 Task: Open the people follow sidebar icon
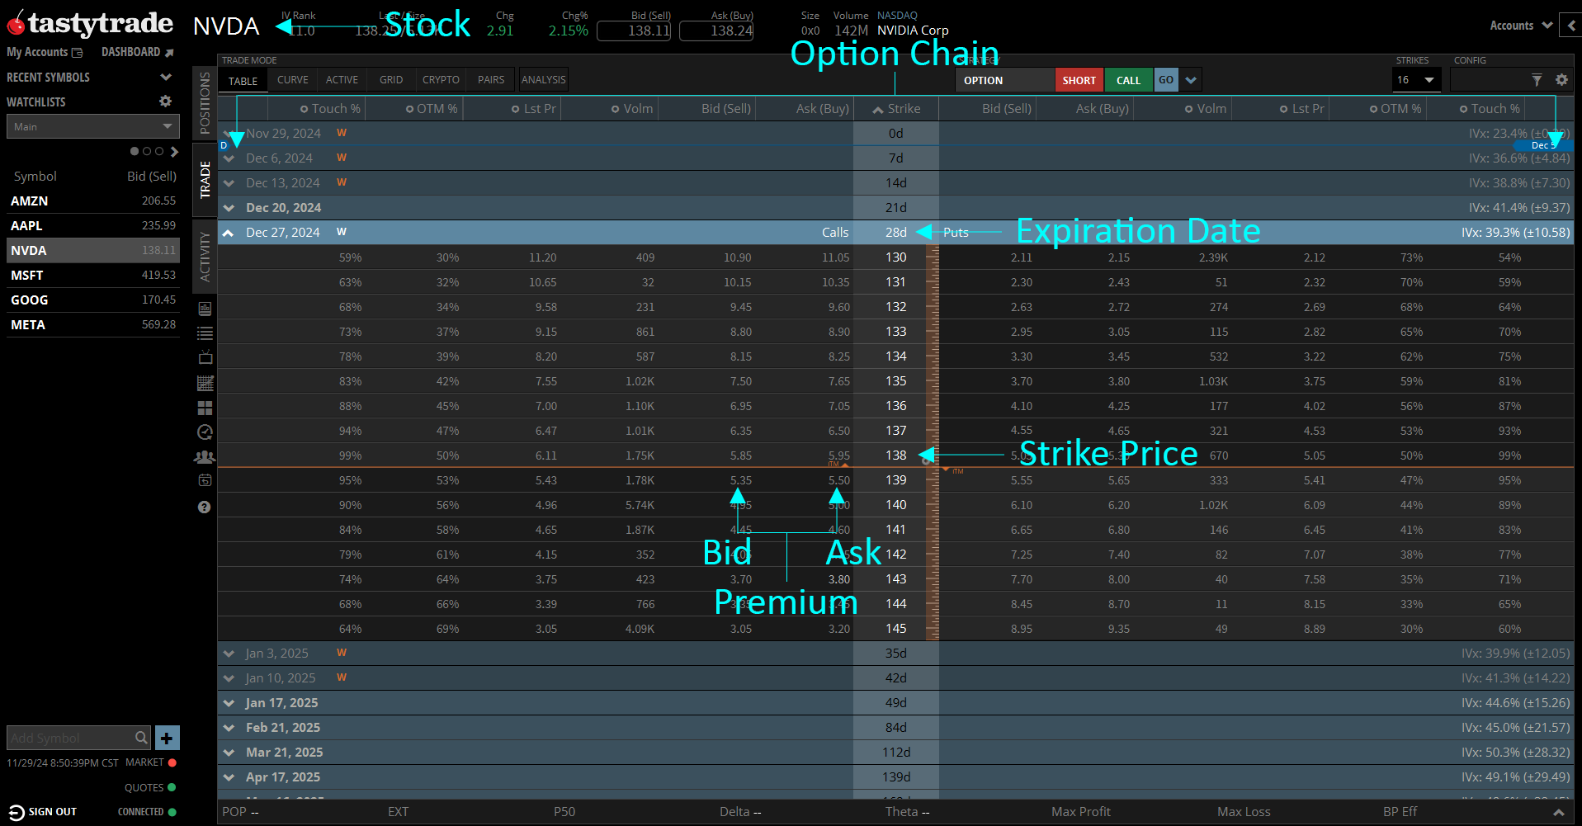pos(205,456)
